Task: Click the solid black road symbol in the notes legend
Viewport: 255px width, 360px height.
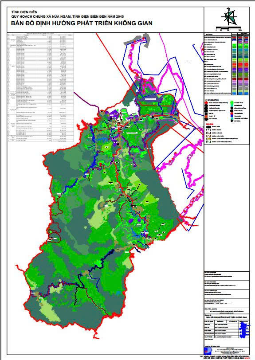Action: coord(208,127)
